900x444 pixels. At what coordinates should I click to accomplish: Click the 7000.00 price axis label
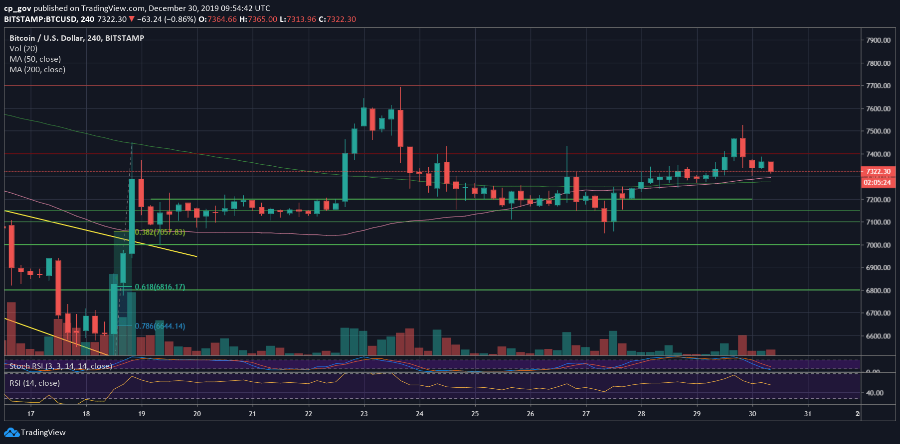pyautogui.click(x=878, y=245)
